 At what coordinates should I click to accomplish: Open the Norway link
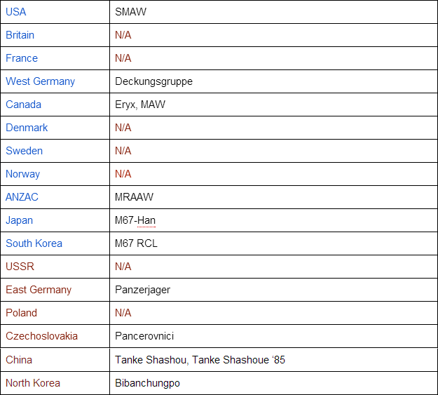coord(22,174)
